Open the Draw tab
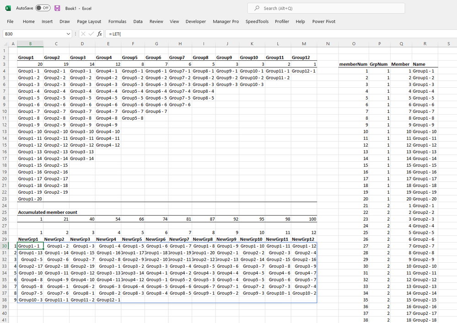Viewport: 457px width, 323px height. (x=65, y=21)
